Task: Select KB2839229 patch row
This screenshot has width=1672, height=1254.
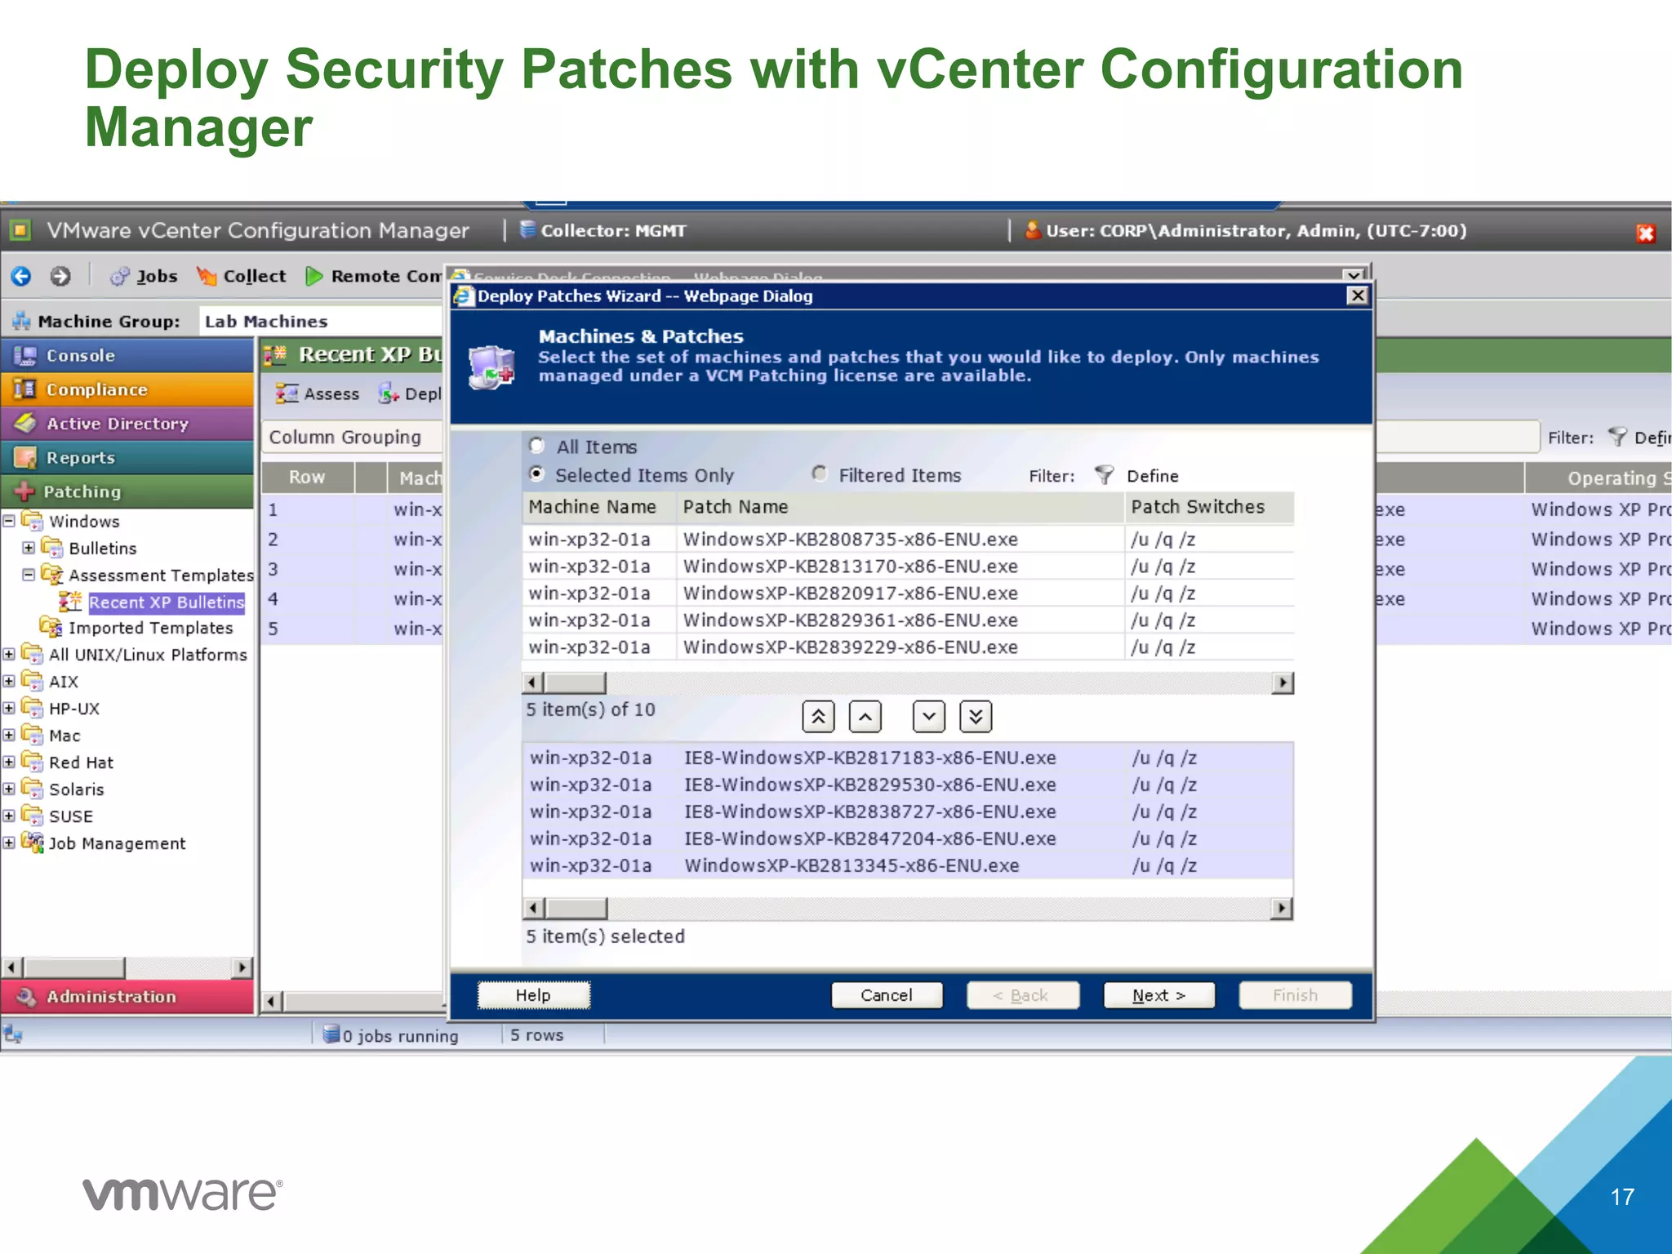Action: [x=908, y=647]
